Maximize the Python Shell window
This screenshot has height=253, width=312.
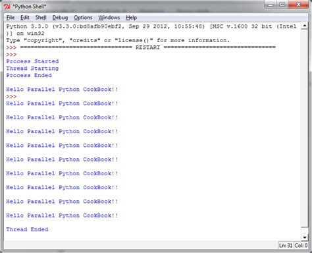tap(282, 5)
